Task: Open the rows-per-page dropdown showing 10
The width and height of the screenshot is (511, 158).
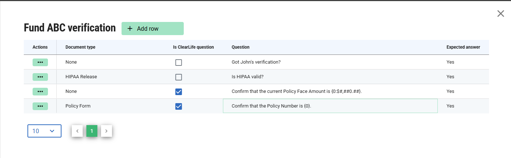Action: click(44, 131)
